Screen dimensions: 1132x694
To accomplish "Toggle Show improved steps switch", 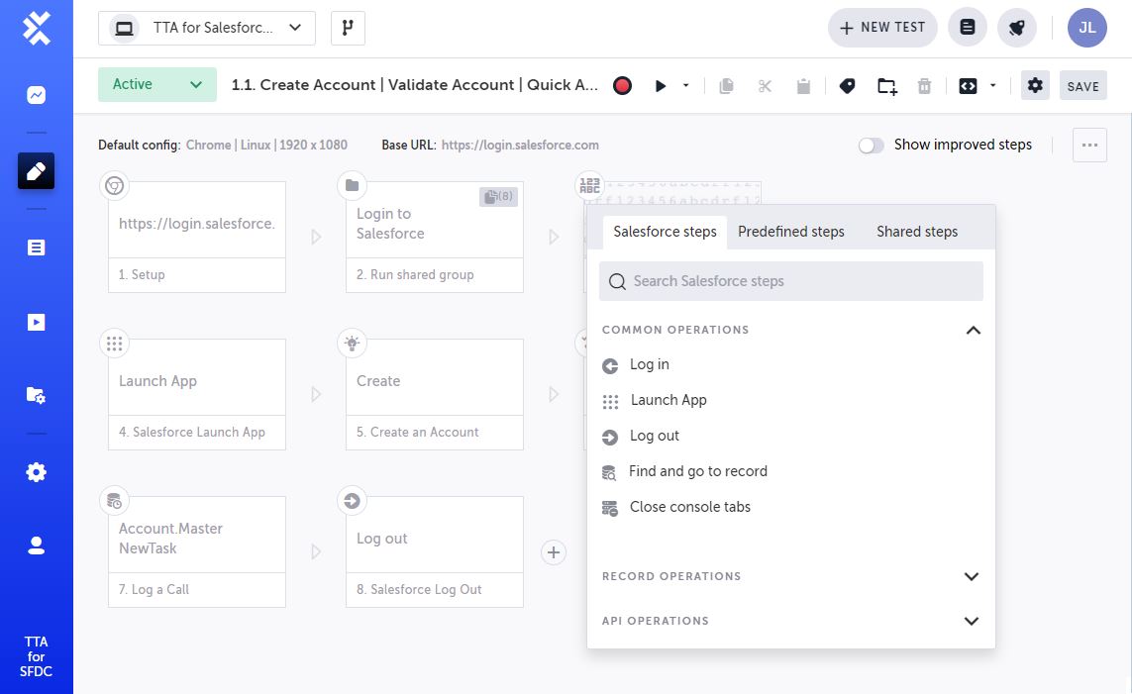I will pyautogui.click(x=872, y=146).
